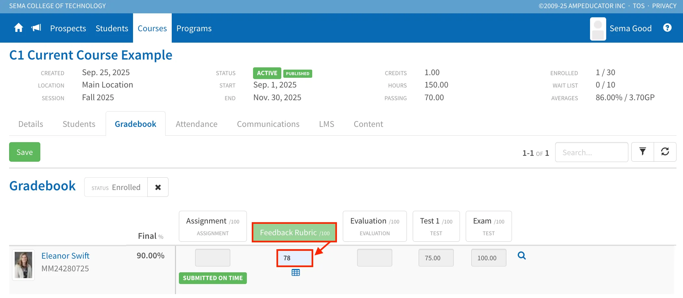Select the Evaluation column header
683x298 pixels.
coord(375,226)
